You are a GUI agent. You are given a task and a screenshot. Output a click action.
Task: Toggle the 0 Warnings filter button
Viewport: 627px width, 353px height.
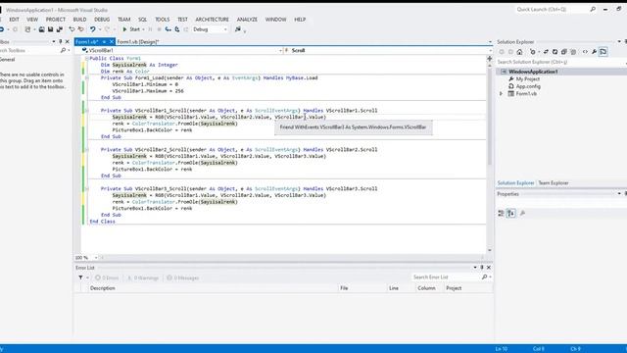143,277
